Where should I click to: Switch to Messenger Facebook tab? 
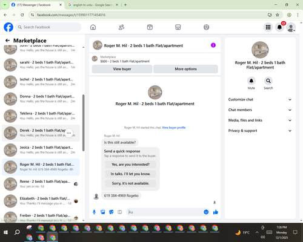click(36, 5)
